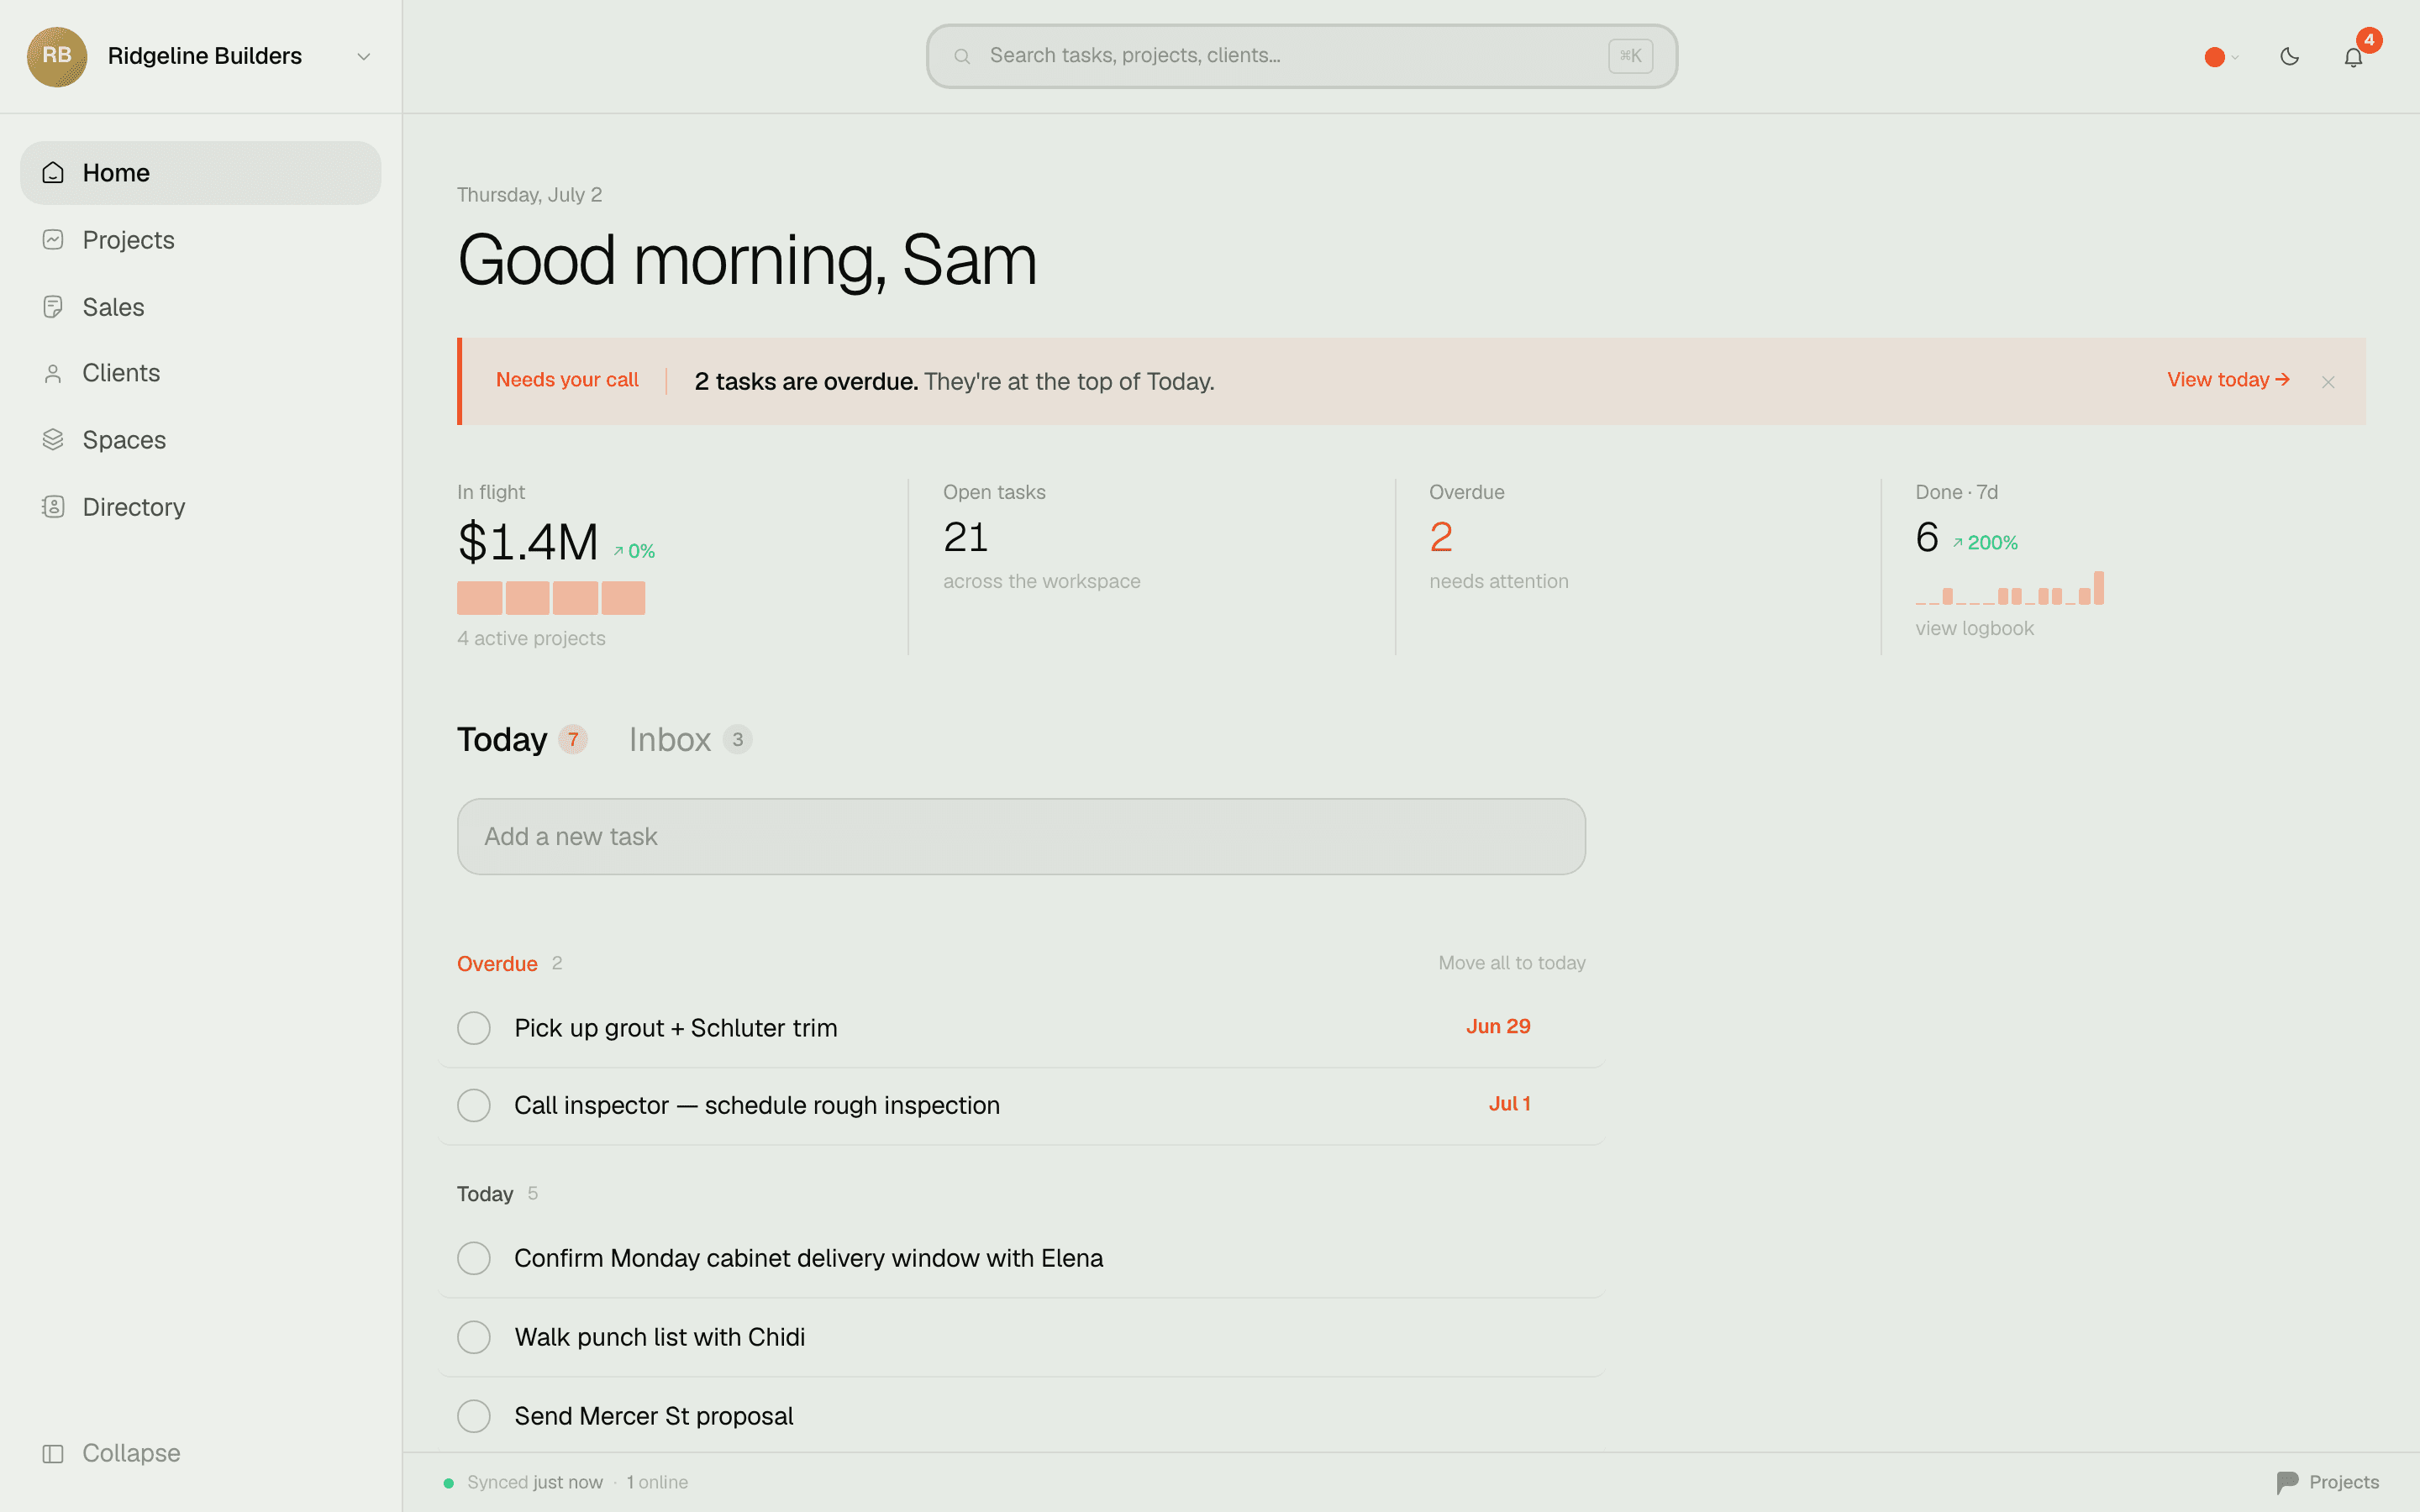Click the Thursday, July 2 date text
This screenshot has width=2420, height=1512.
pyautogui.click(x=529, y=195)
